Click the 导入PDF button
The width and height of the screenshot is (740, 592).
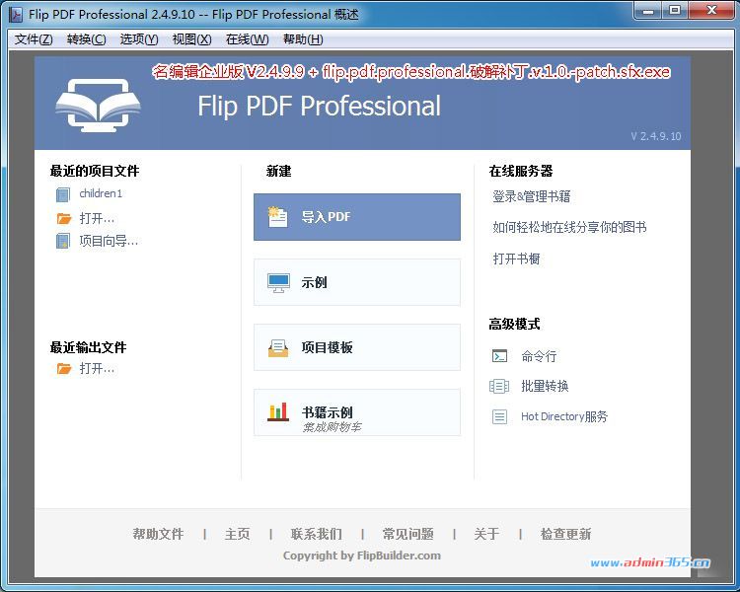[357, 217]
